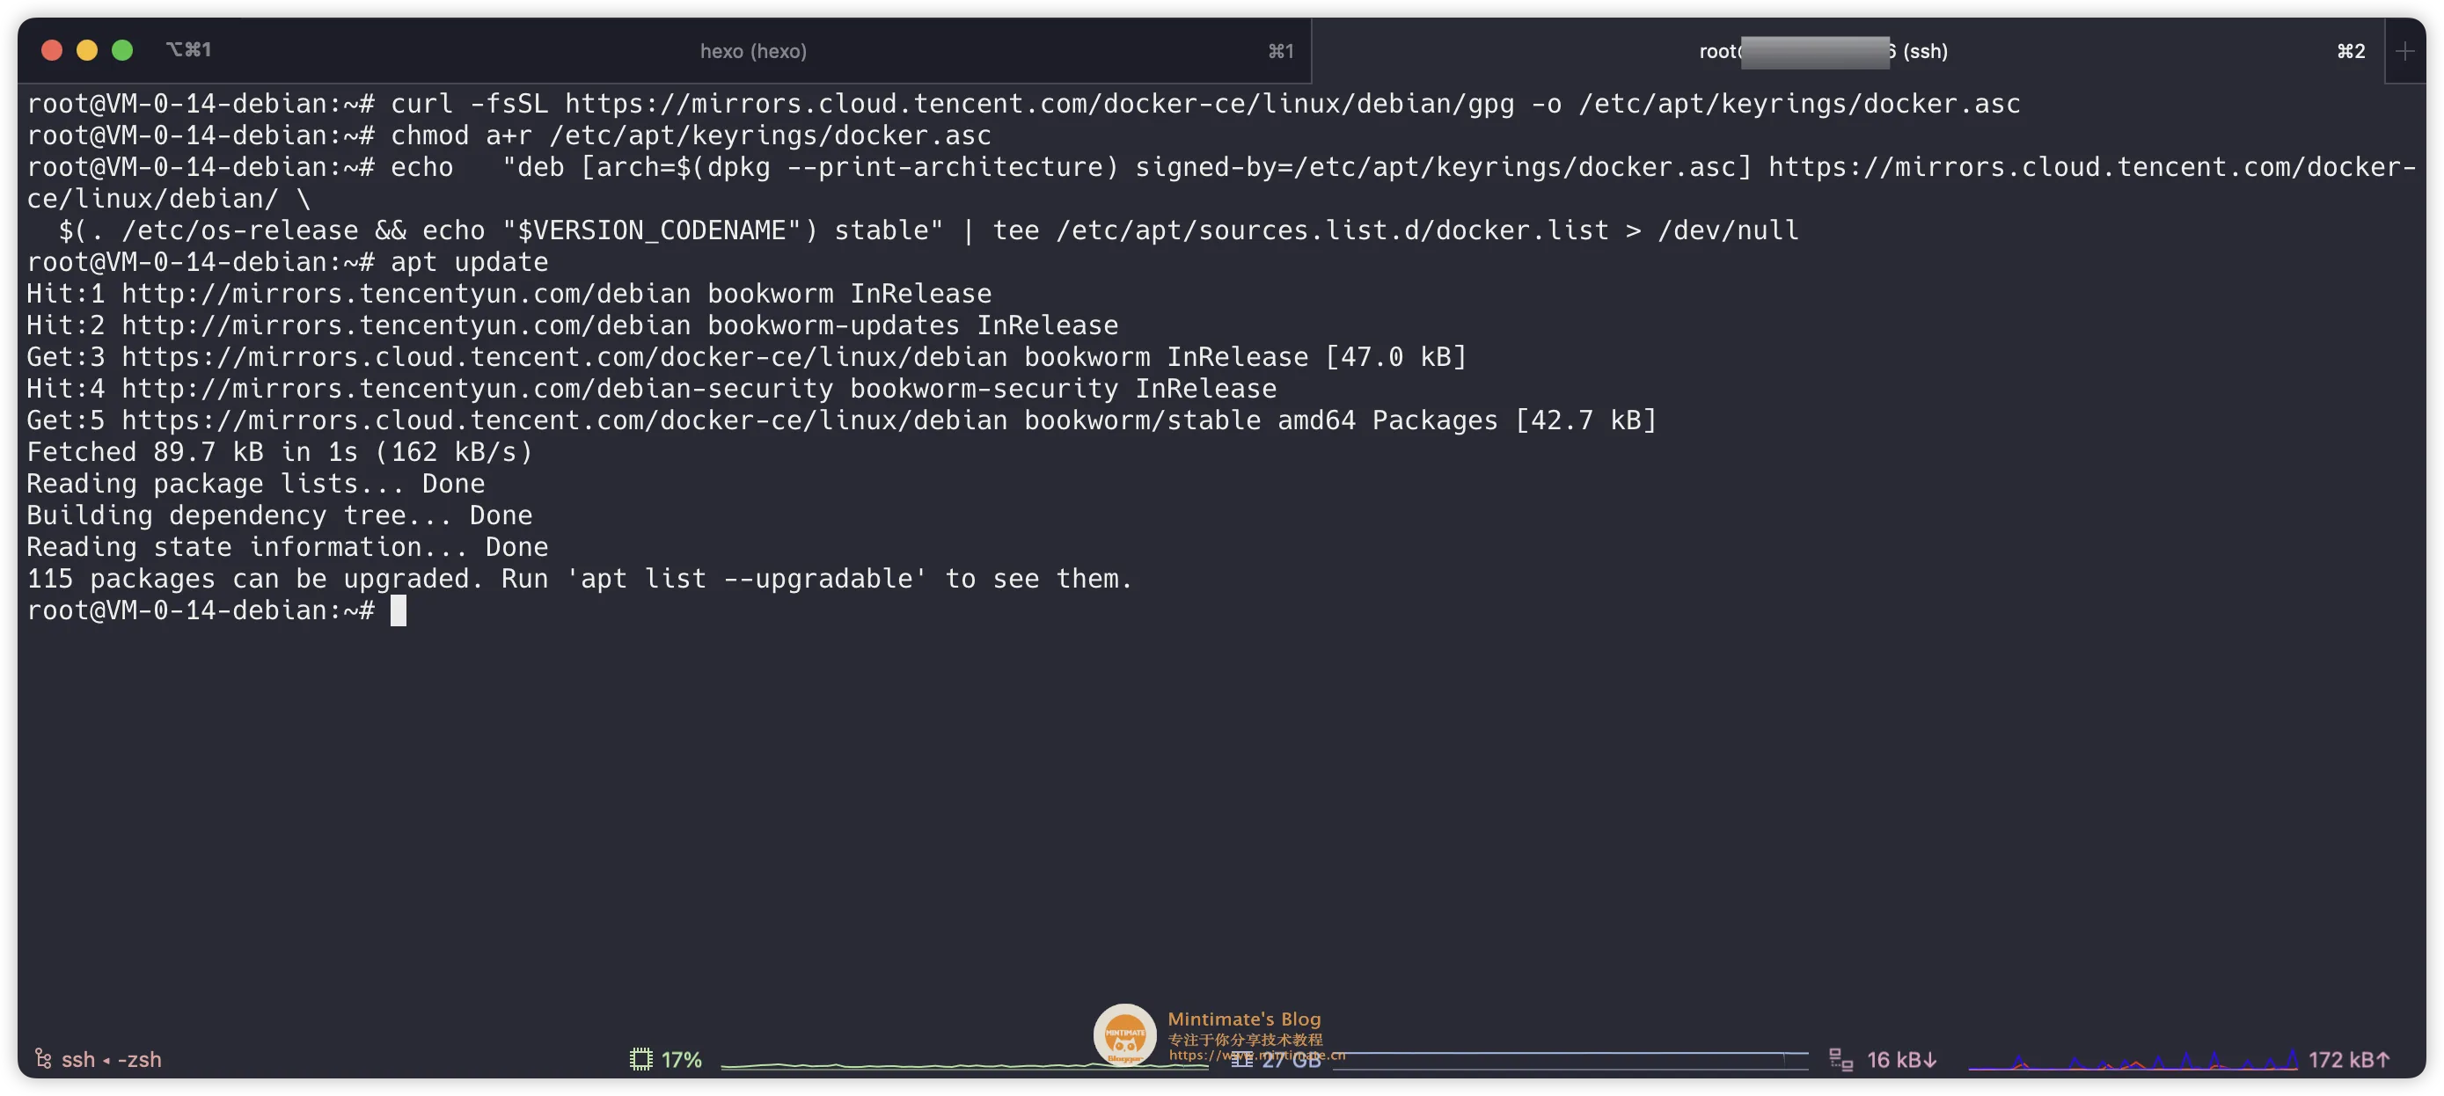The image size is (2444, 1096).
Task: Click the ⌥⌘1 window shortcut label
Action: pos(189,49)
